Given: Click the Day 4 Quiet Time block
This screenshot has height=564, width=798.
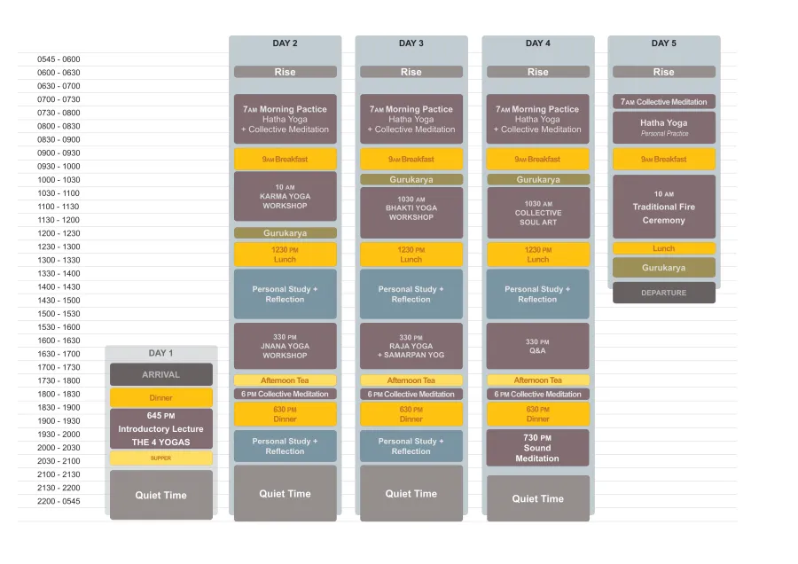Looking at the screenshot, I should tap(538, 498).
